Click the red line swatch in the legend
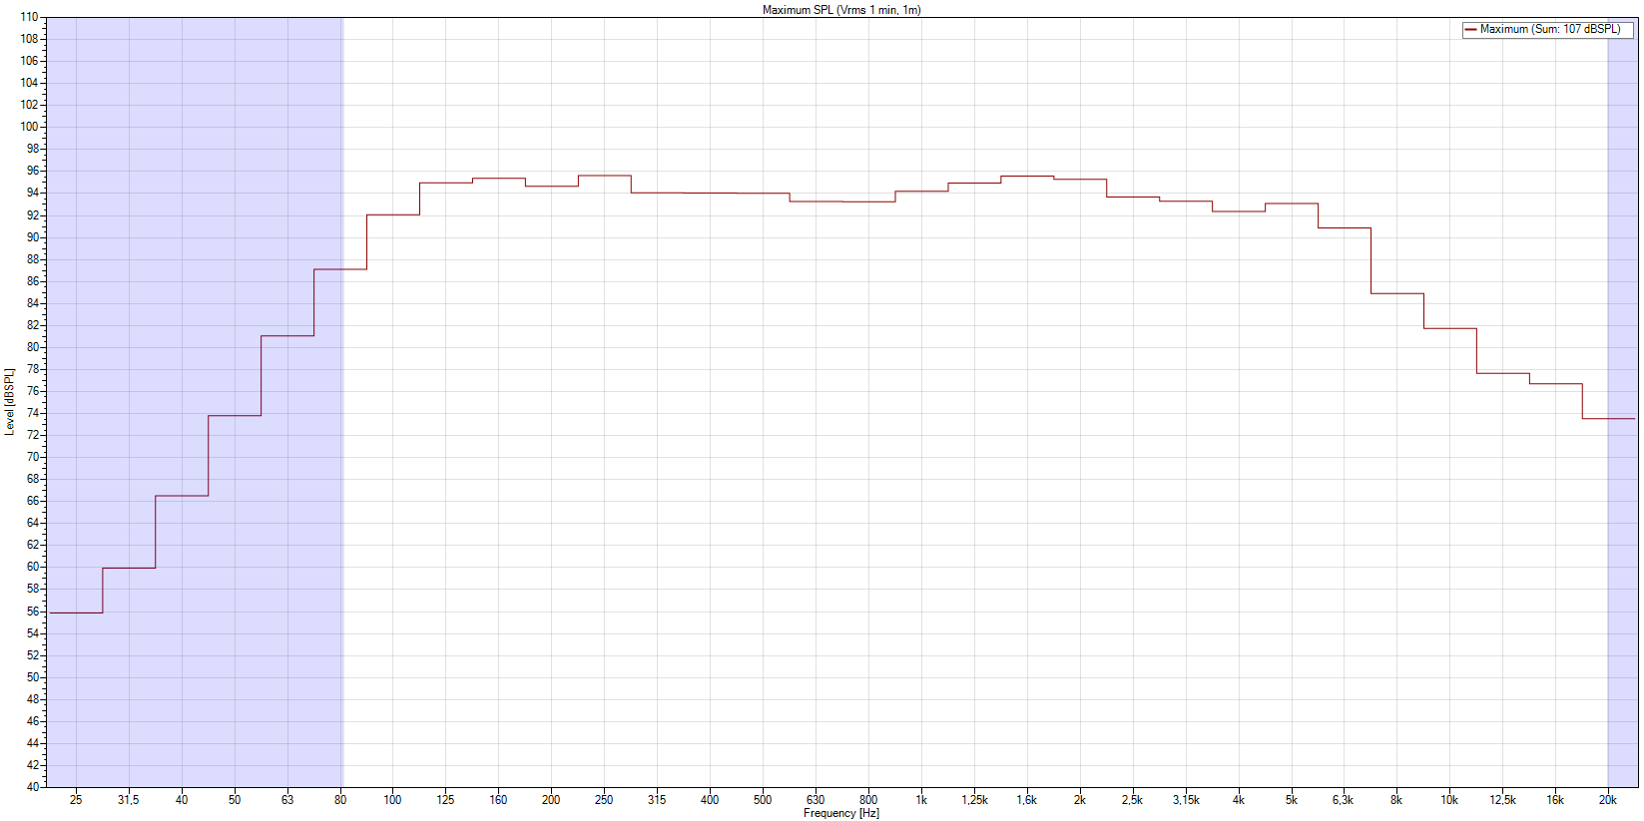 pyautogui.click(x=1470, y=30)
